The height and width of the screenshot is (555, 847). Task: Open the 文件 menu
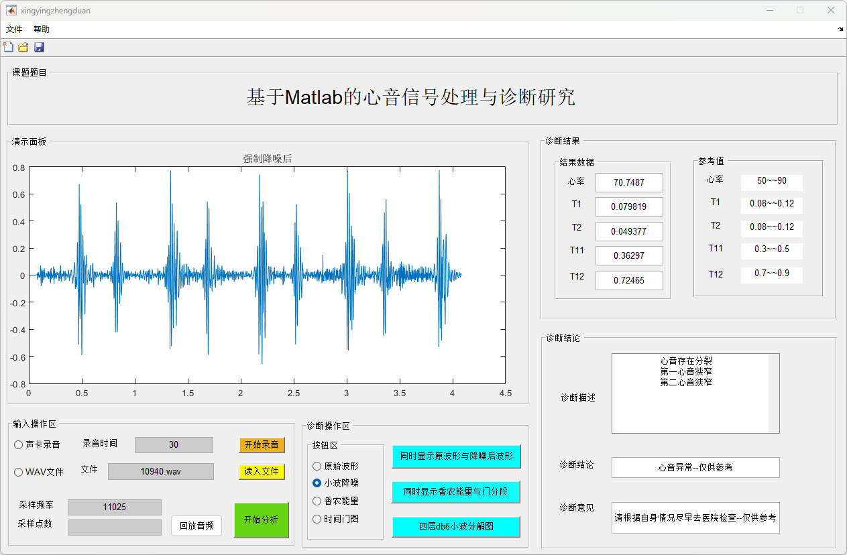tap(14, 29)
